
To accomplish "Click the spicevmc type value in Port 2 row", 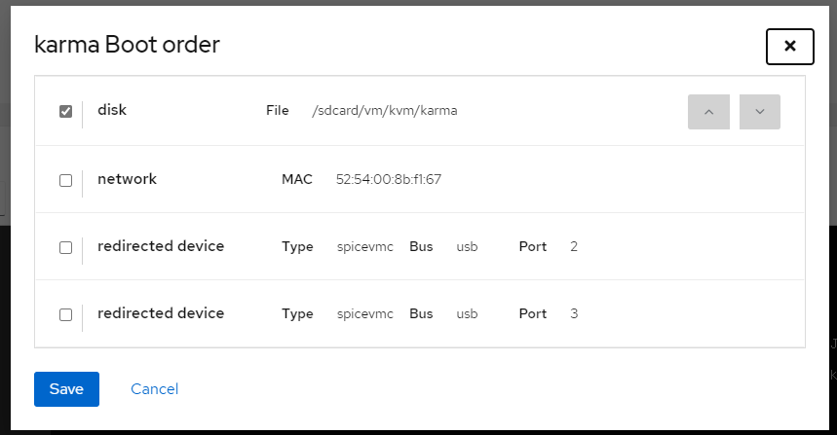I will coord(365,247).
